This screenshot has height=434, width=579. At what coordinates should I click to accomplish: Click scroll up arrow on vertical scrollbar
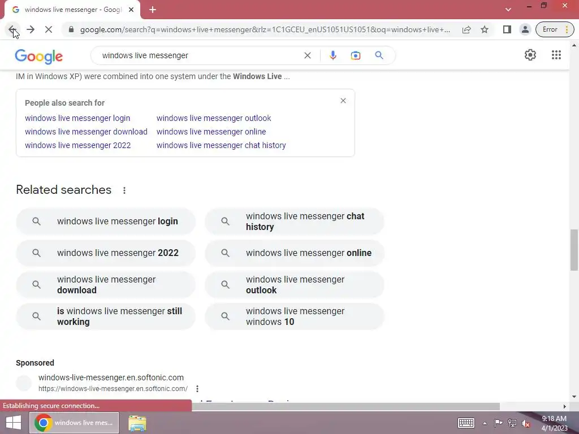[x=574, y=45]
